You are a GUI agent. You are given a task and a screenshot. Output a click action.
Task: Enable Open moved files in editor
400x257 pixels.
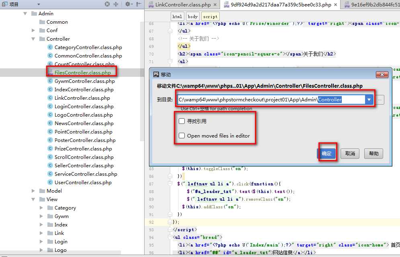(x=182, y=136)
